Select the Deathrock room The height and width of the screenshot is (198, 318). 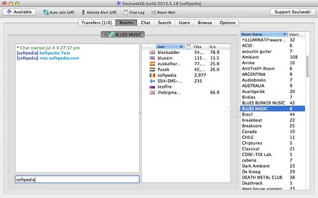272,183
